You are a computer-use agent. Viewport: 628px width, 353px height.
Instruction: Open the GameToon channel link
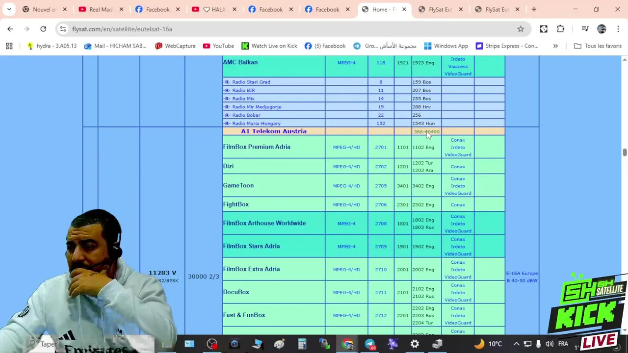point(238,185)
